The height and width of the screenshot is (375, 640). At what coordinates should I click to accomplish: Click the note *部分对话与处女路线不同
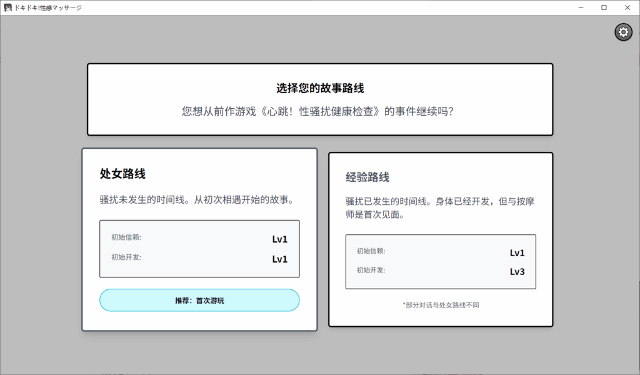[x=441, y=305]
